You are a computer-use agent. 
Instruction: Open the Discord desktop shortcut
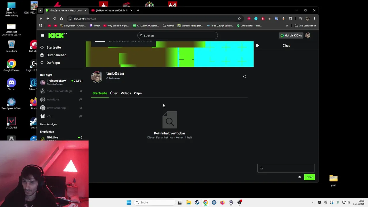[x=11, y=85]
